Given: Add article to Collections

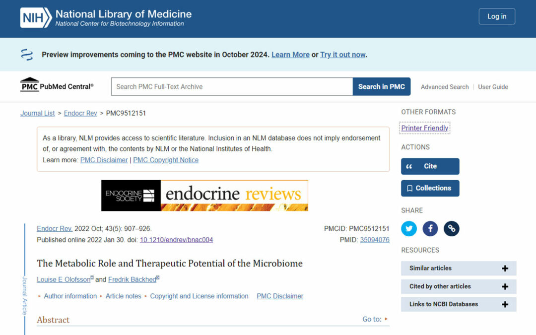Looking at the screenshot, I should pos(430,189).
